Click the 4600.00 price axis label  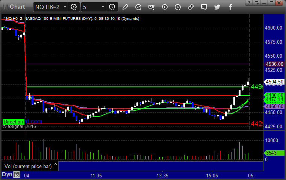(274, 28)
